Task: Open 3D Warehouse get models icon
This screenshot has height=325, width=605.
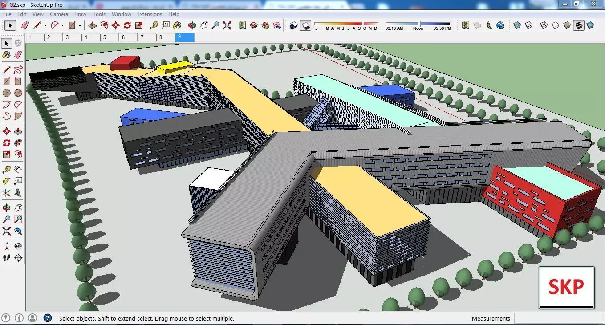Action: (254, 25)
